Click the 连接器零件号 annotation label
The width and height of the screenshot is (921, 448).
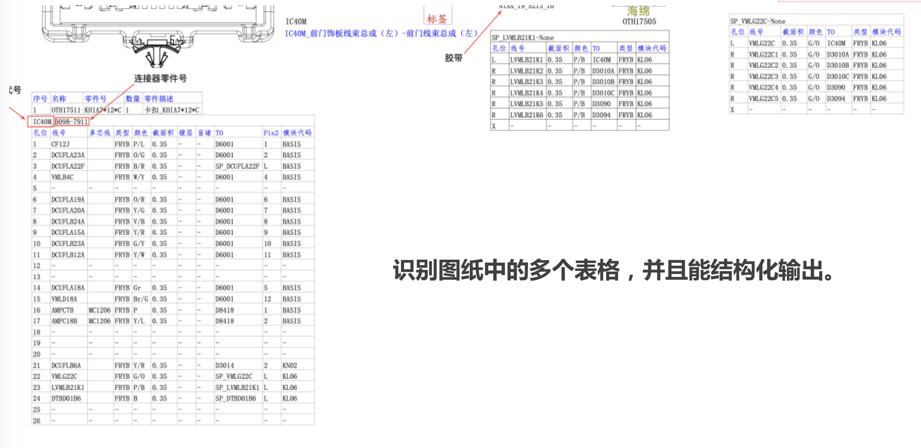click(x=160, y=78)
